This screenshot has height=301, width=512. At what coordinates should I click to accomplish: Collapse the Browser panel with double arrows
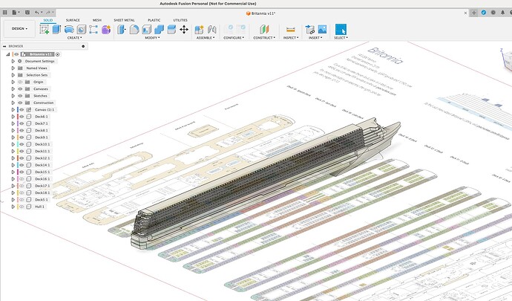[4, 46]
